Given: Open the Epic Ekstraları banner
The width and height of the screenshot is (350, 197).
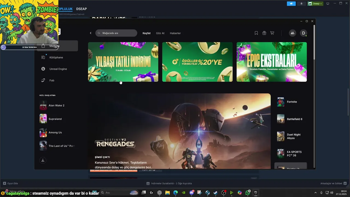Looking at the screenshot, I should [x=272, y=62].
